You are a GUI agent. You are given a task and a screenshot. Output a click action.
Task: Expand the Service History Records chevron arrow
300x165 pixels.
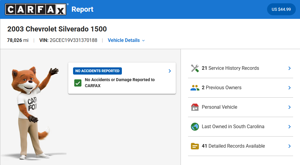point(289,68)
